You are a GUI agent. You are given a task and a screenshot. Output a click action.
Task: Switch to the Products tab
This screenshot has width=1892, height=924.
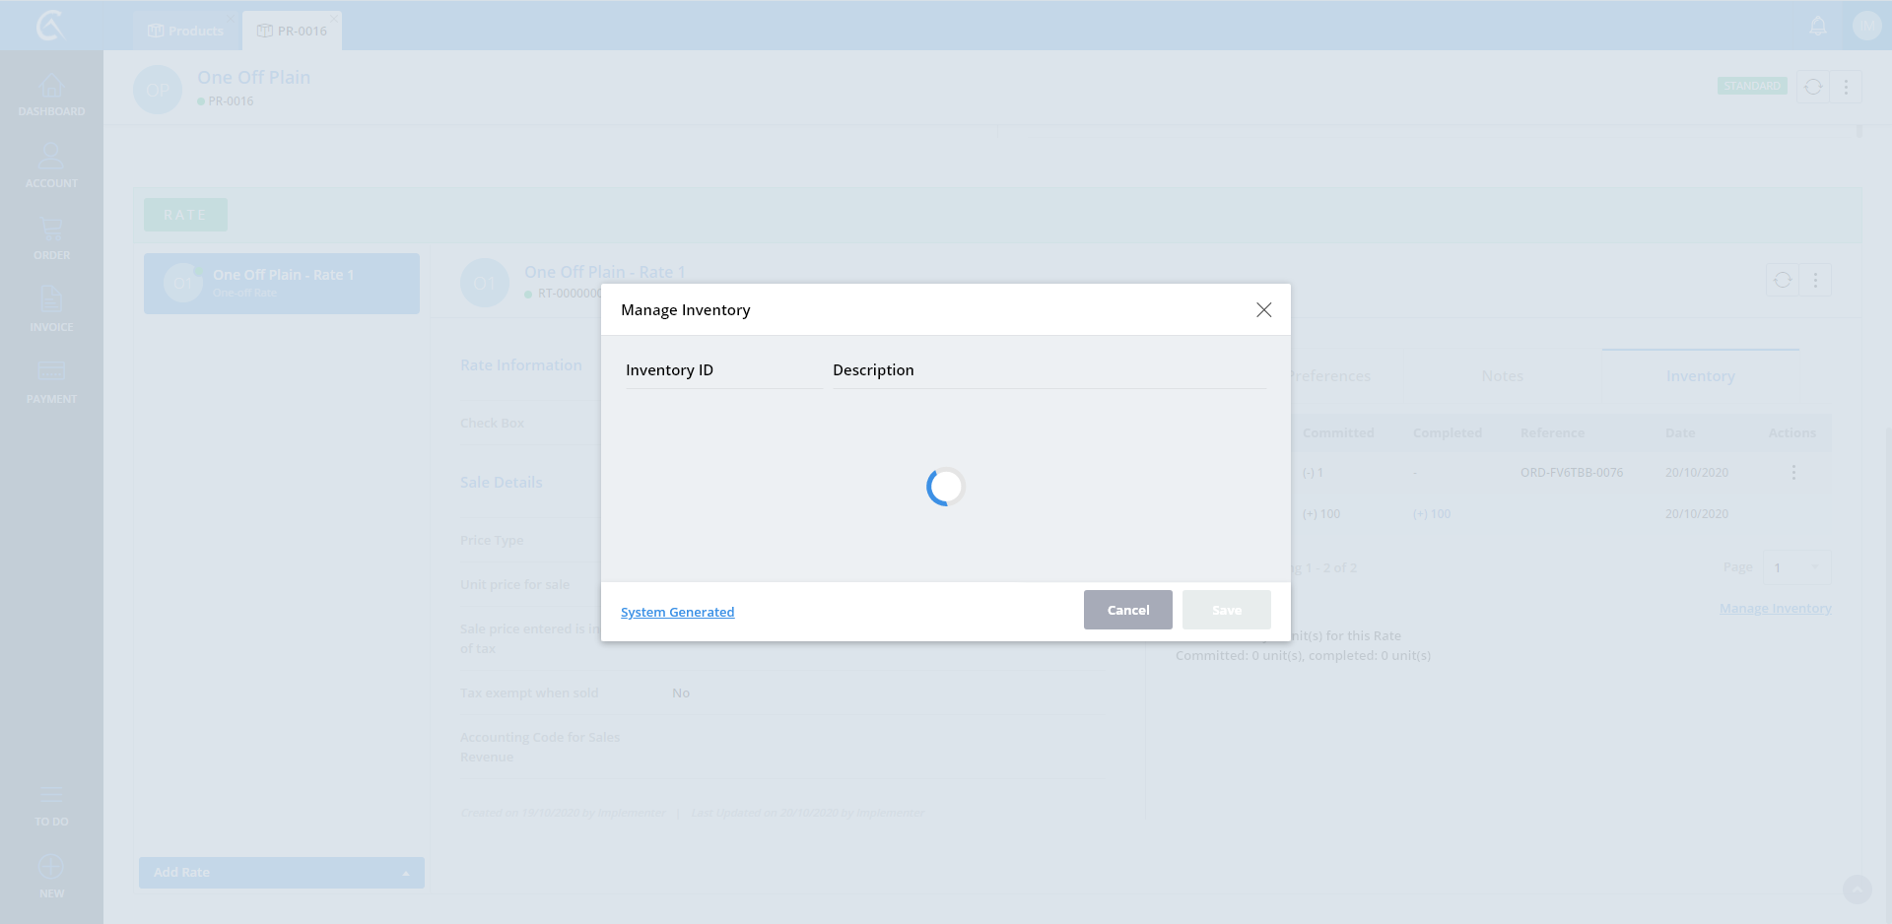coord(186,31)
